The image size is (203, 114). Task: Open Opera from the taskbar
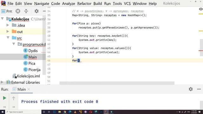coord(91,112)
